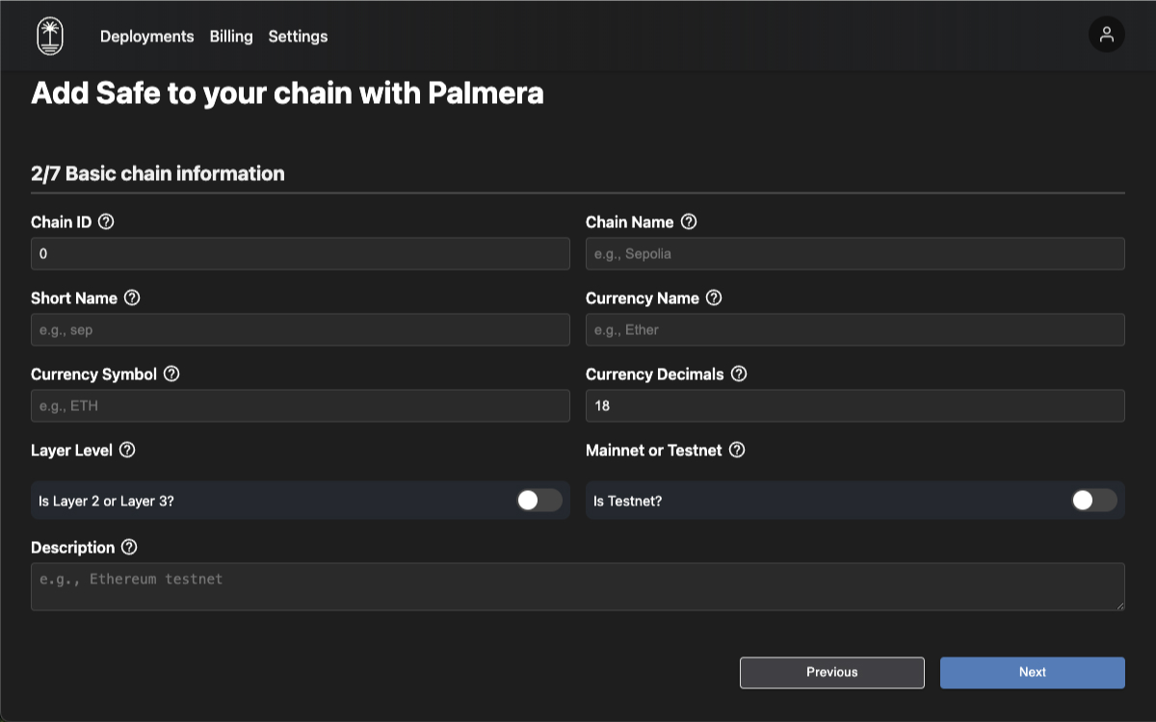Click the Palmera palm tree logo

pyautogui.click(x=50, y=36)
